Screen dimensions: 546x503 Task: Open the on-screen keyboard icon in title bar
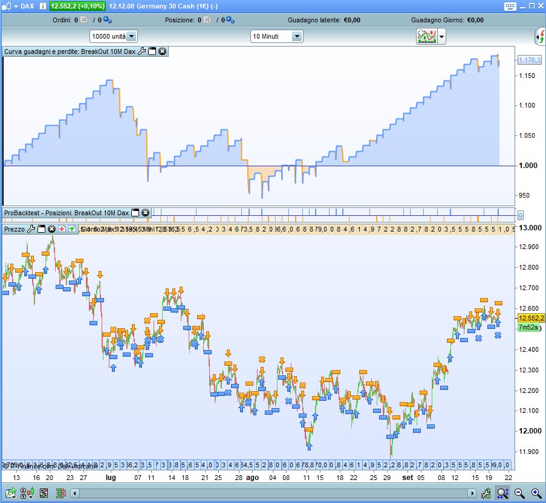pyautogui.click(x=510, y=6)
